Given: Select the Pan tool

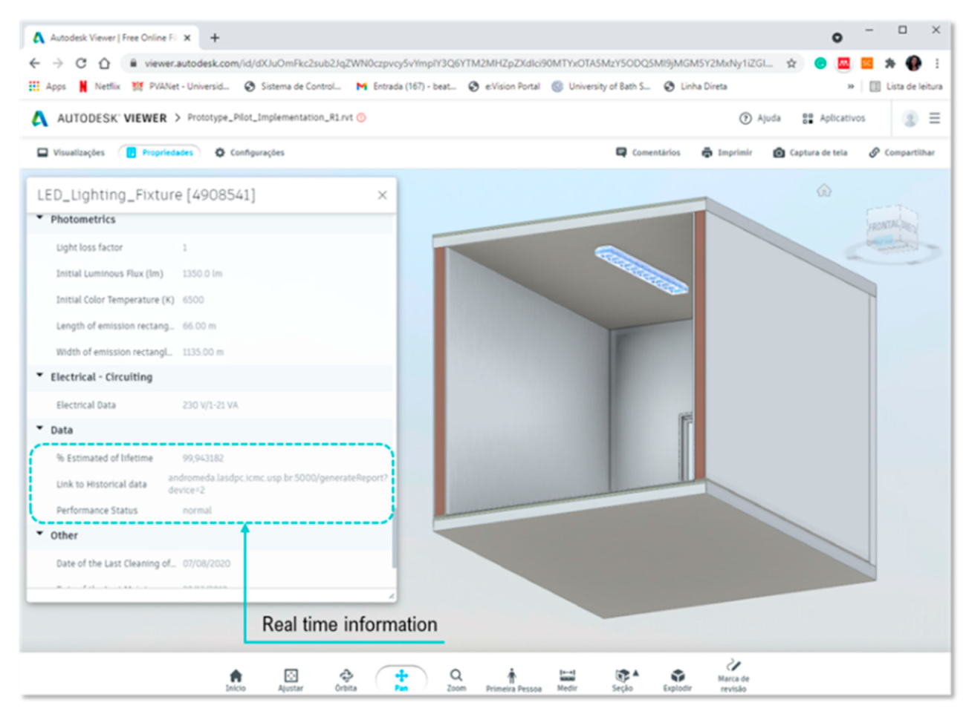Looking at the screenshot, I should tap(401, 677).
